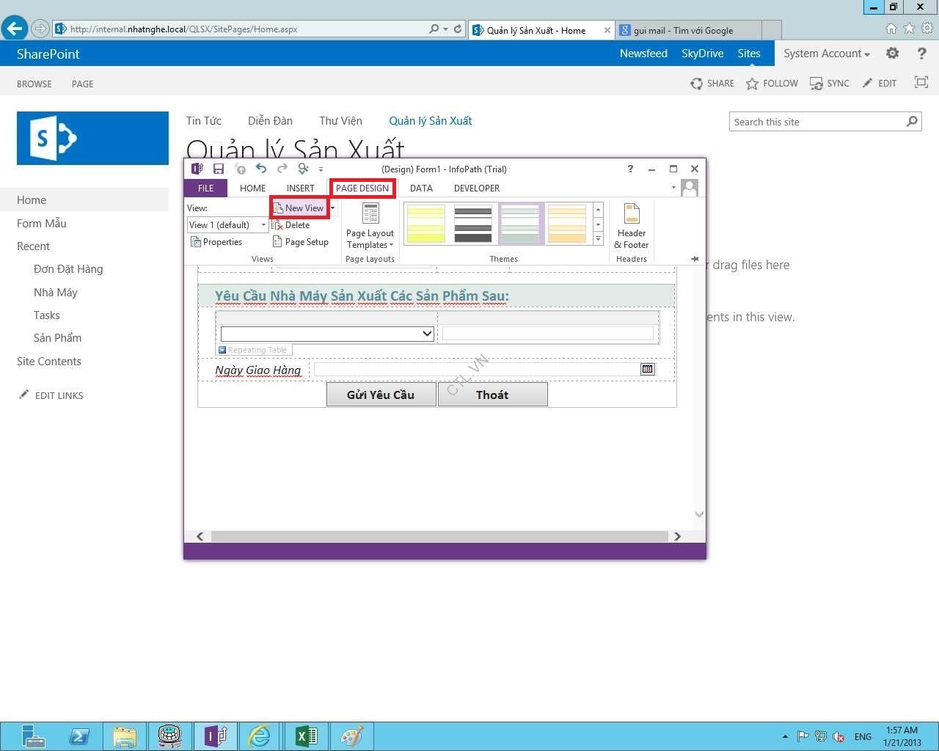
Task: Open SharePoint settings gear menu
Action: 892,54
